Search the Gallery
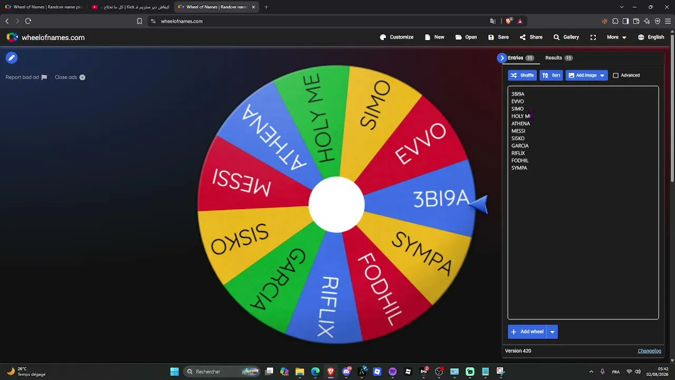The image size is (675, 380). [566, 37]
